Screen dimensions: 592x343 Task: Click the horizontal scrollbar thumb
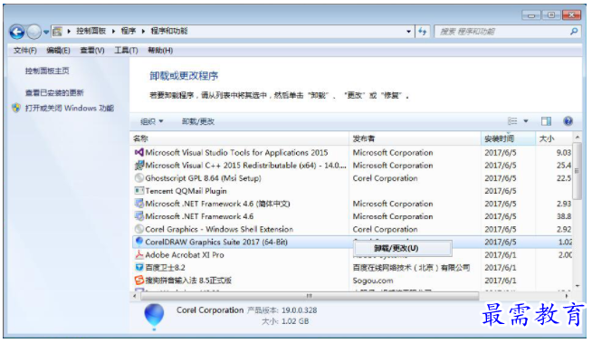(x=310, y=296)
